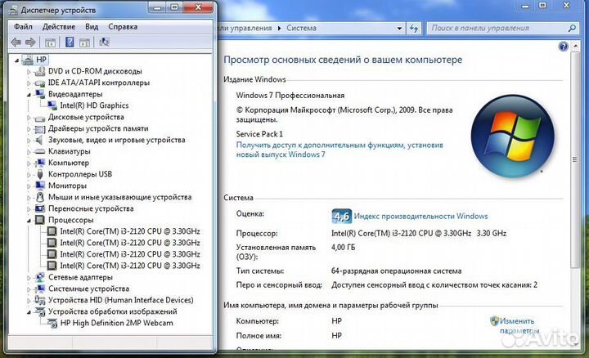Select the DVD и CD-ROM дисководы icon
This screenshot has height=358, width=589.
pos(40,71)
